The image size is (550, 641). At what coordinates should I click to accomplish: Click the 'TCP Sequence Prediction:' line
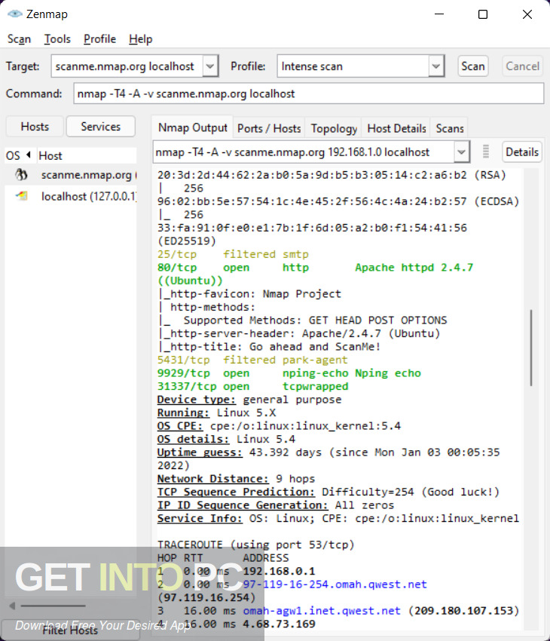[328, 492]
